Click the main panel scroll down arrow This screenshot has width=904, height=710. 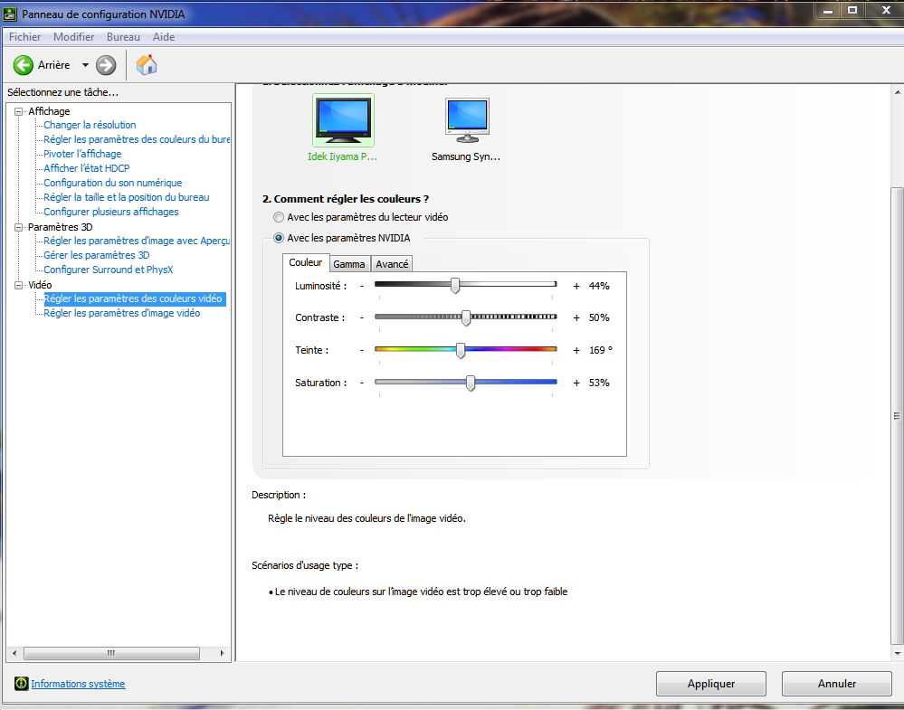[897, 654]
